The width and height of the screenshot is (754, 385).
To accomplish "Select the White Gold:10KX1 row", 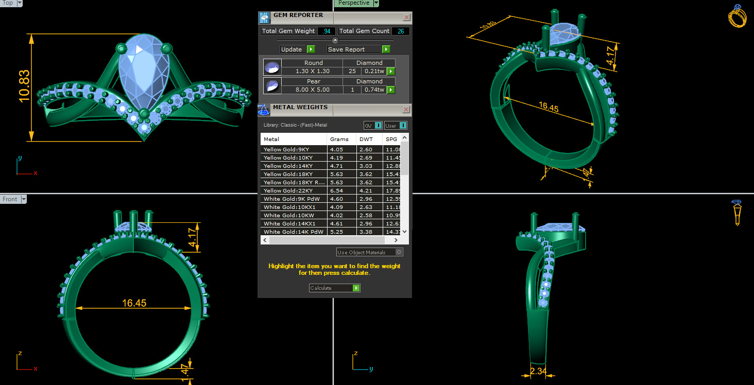I will point(330,207).
